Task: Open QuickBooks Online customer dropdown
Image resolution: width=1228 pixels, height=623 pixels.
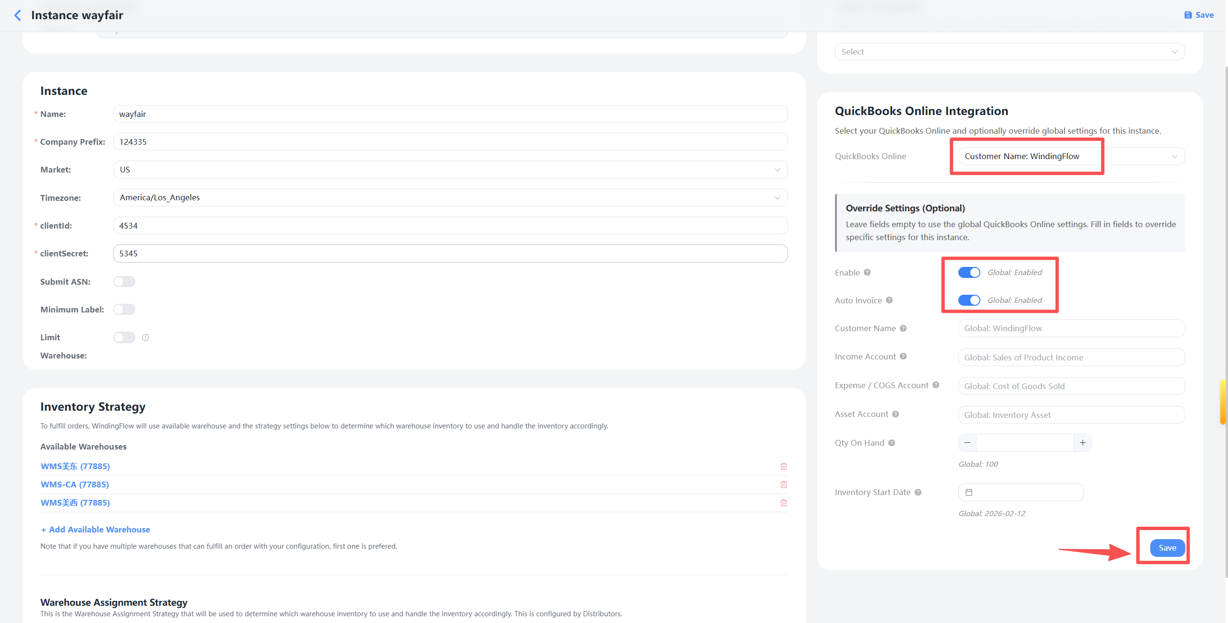Action: (1071, 156)
